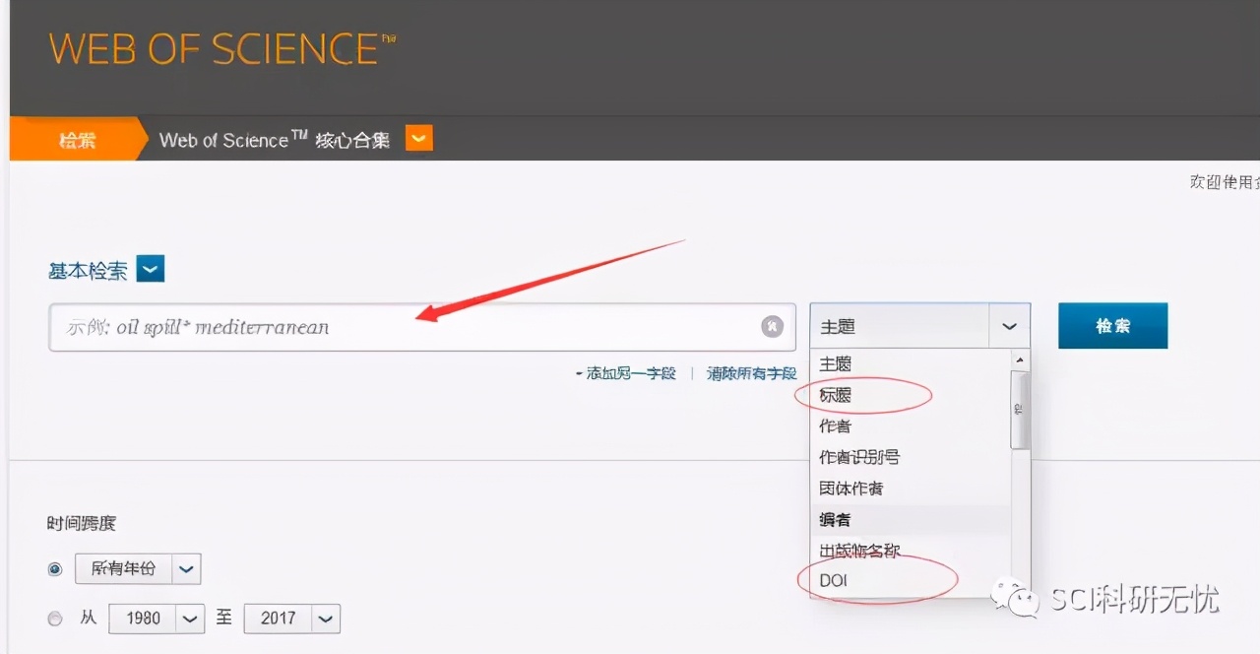Select the 所有年份 radio button
1260x654 pixels.
[56, 568]
